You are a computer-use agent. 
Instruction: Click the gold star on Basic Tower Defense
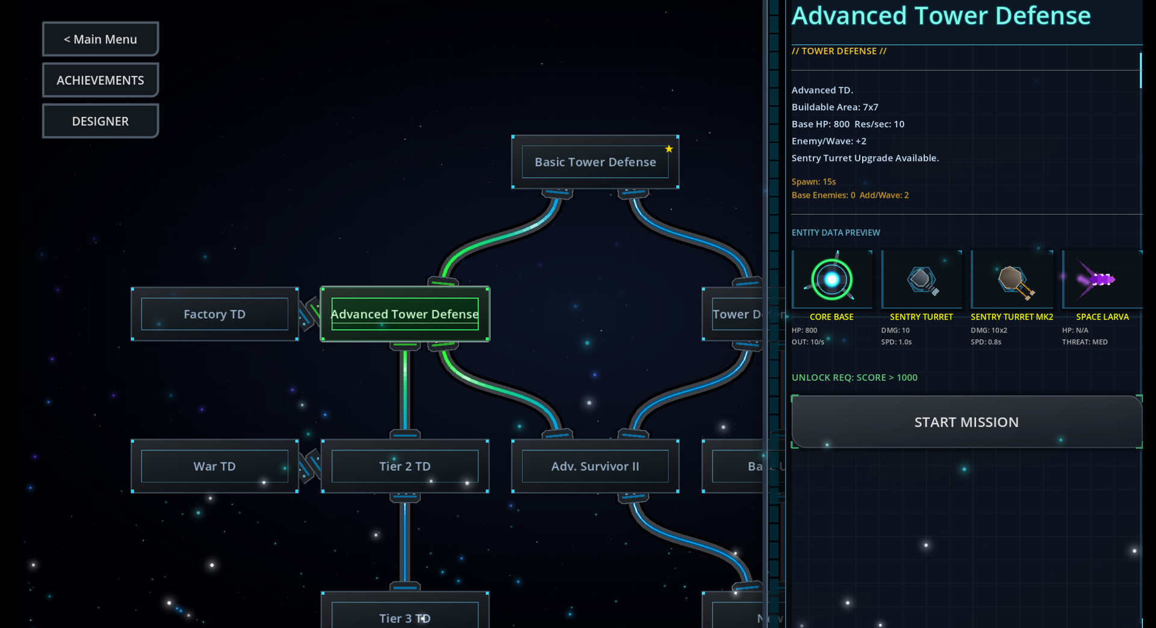[669, 149]
